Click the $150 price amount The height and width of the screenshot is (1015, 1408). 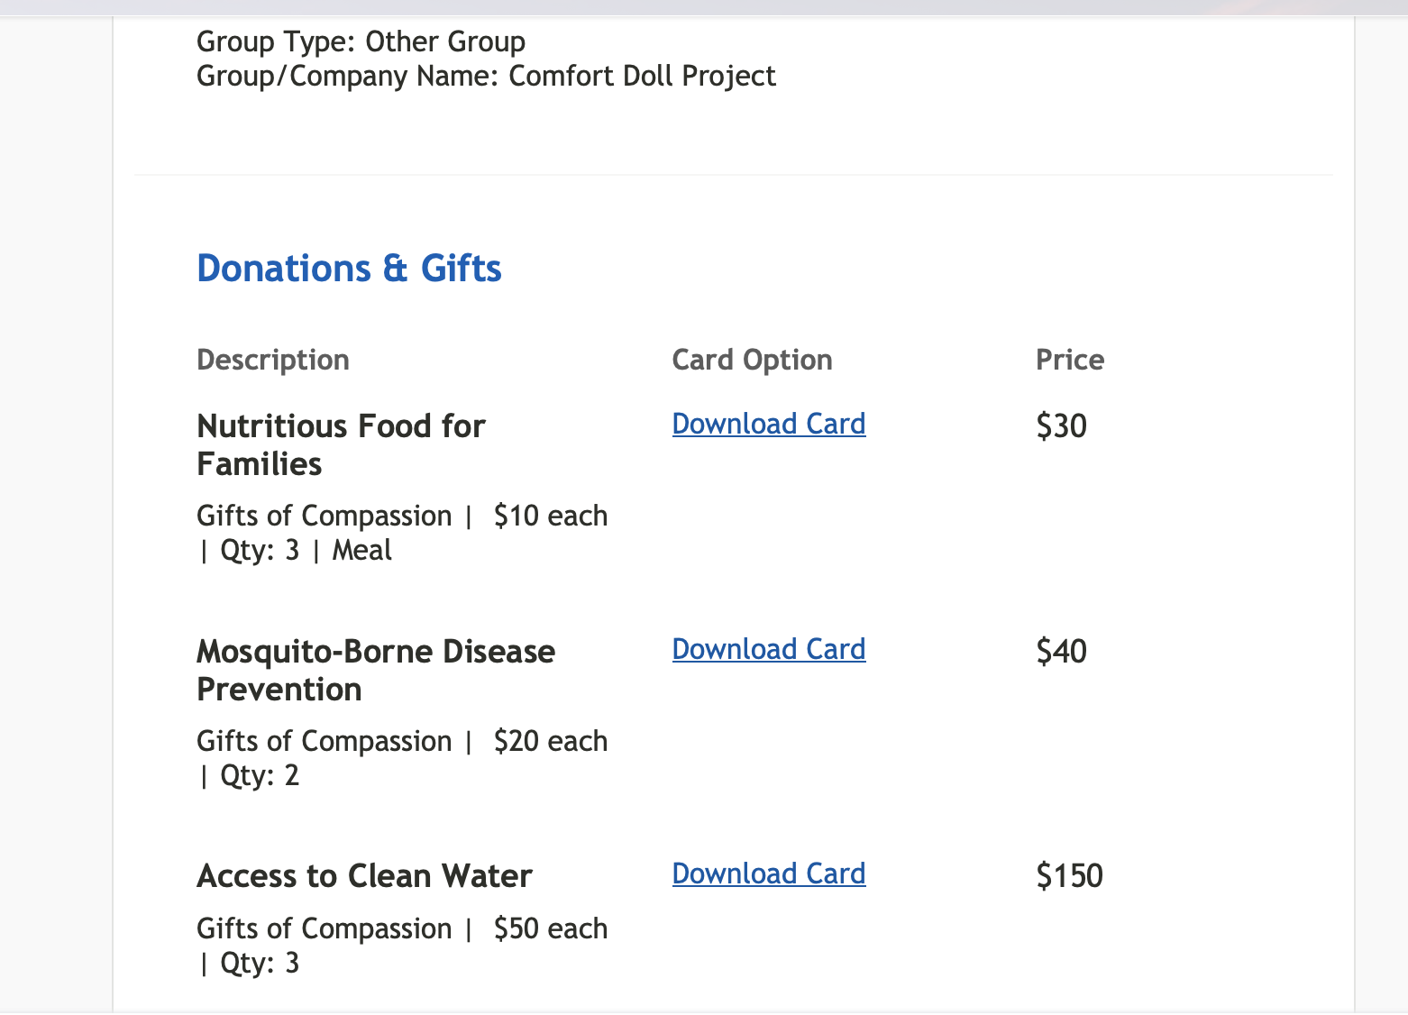(x=1069, y=875)
